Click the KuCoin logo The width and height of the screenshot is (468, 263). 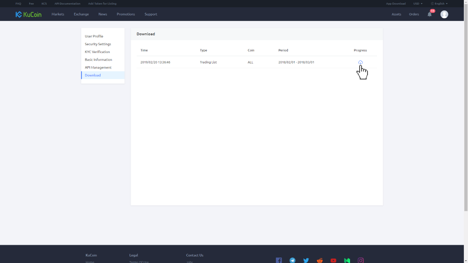tap(28, 14)
